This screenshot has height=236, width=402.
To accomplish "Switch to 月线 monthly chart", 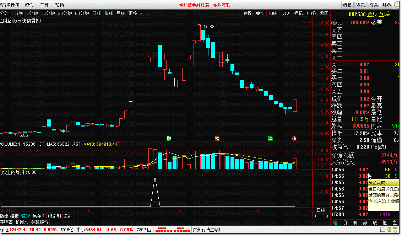I will click(x=121, y=14).
